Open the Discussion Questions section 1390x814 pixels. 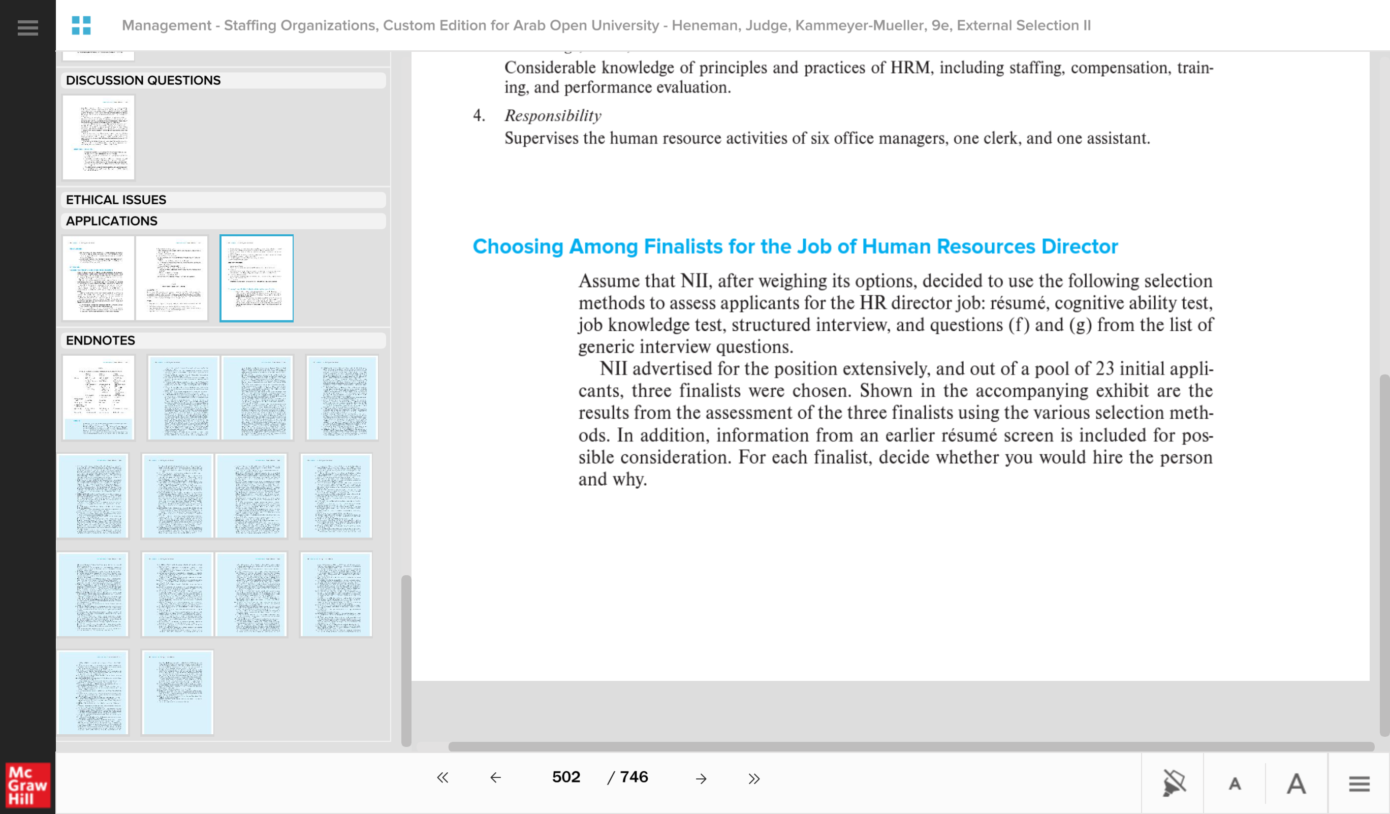(x=224, y=80)
